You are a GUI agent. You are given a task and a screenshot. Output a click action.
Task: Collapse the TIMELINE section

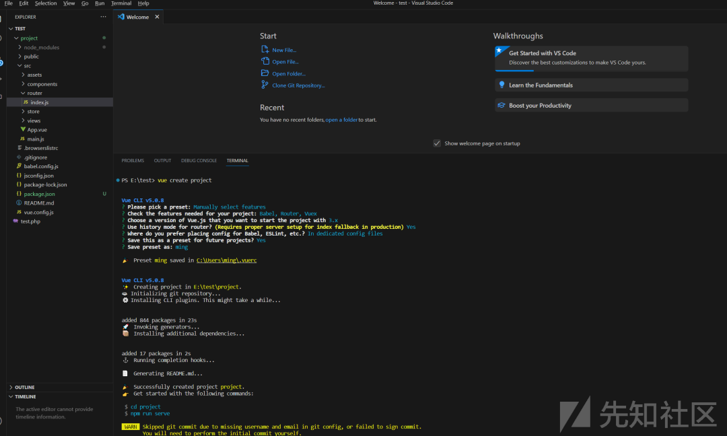[x=11, y=396]
